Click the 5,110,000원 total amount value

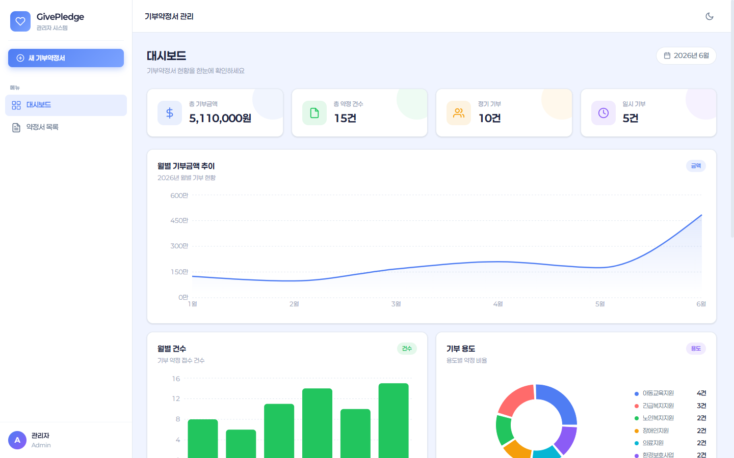pos(220,119)
